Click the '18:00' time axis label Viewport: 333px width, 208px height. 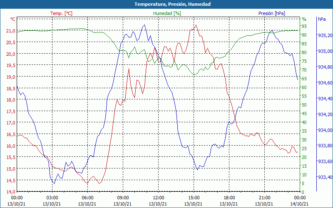coord(229,198)
